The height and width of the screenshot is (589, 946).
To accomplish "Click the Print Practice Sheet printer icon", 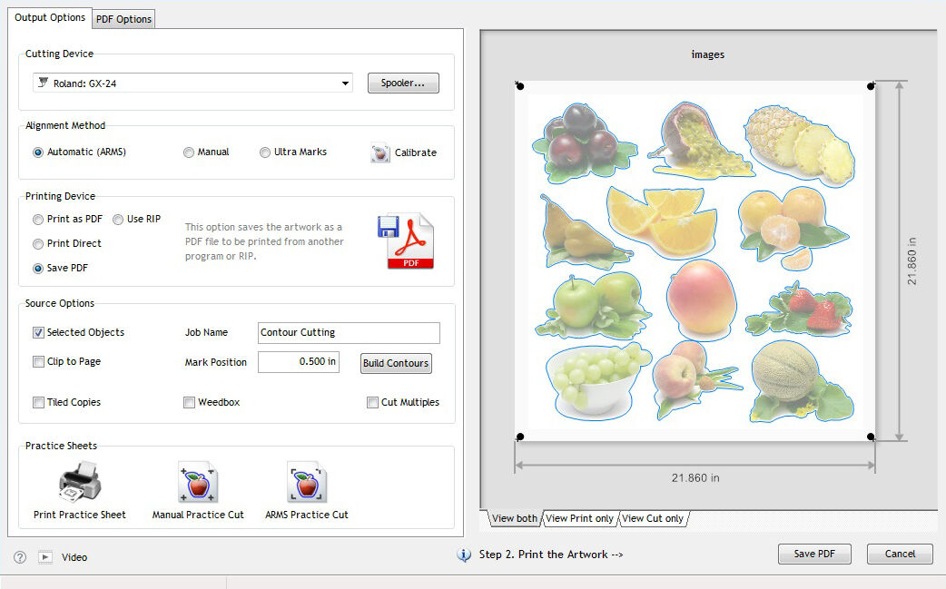I will pyautogui.click(x=79, y=483).
